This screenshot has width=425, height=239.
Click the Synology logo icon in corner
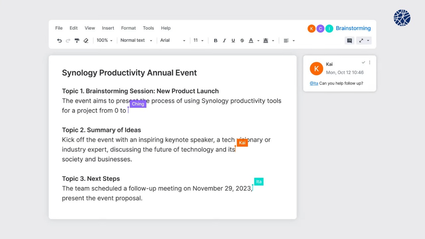point(402,18)
